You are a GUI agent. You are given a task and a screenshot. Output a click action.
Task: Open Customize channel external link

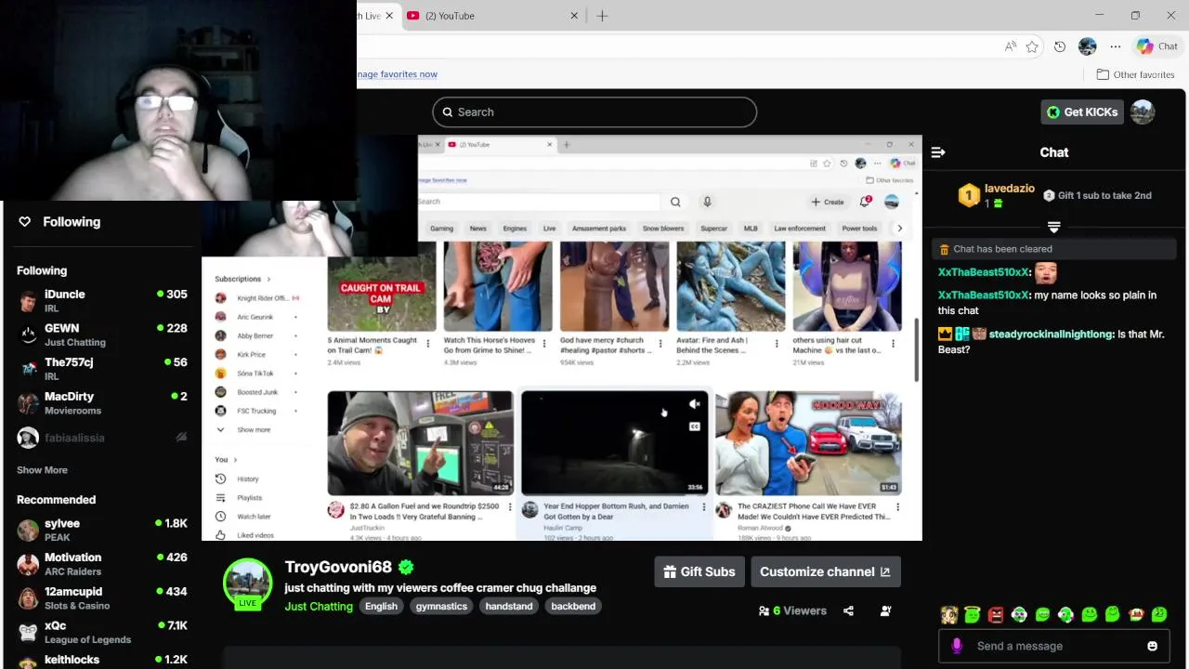pyautogui.click(x=825, y=572)
